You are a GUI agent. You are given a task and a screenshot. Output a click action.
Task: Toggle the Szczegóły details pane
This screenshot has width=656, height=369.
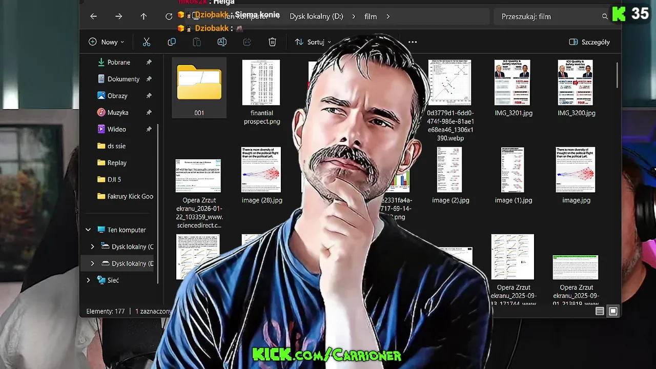pyautogui.click(x=589, y=42)
